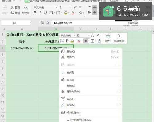Click the hamburger menu icon at top left
Screen dimensions: 154x122
click(x=4, y=1)
